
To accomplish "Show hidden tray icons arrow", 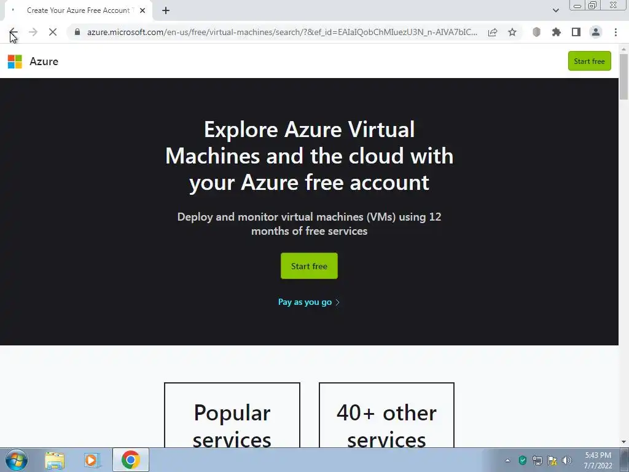I will (507, 460).
